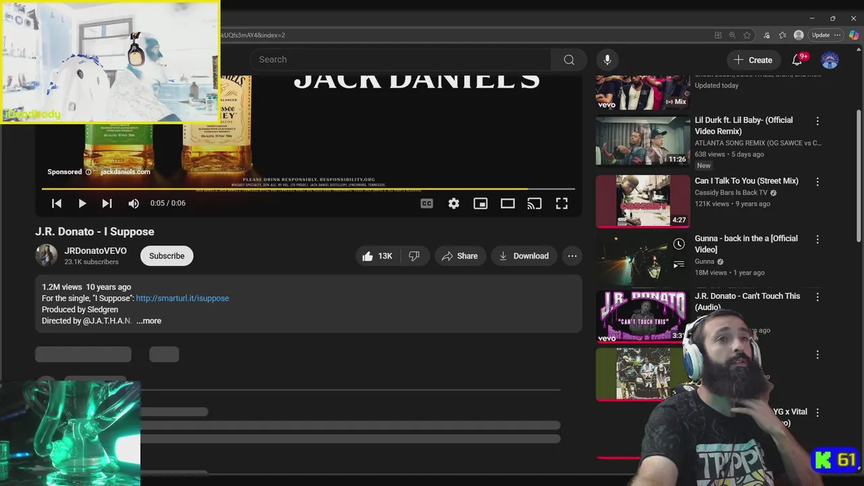Click the YouTube search field
Image resolution: width=864 pixels, height=486 pixels.
[401, 59]
